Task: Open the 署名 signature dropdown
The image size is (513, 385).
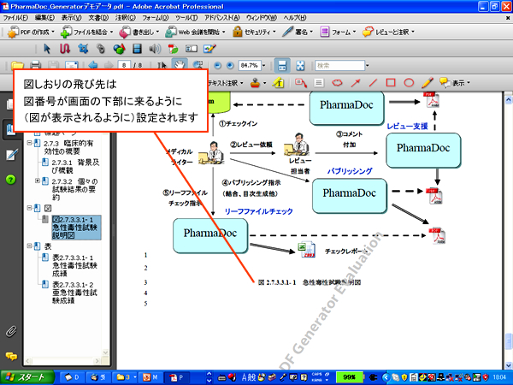Action: click(x=298, y=32)
